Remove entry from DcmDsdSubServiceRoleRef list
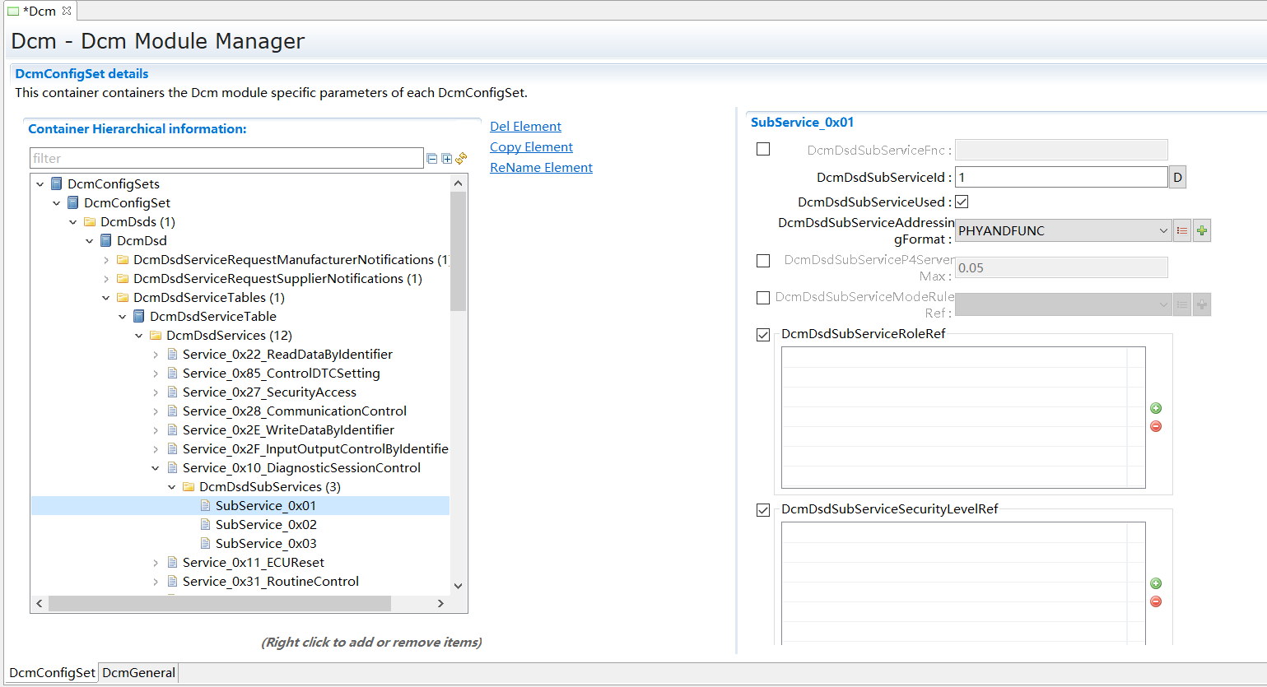The height and width of the screenshot is (687, 1267). pyautogui.click(x=1156, y=426)
